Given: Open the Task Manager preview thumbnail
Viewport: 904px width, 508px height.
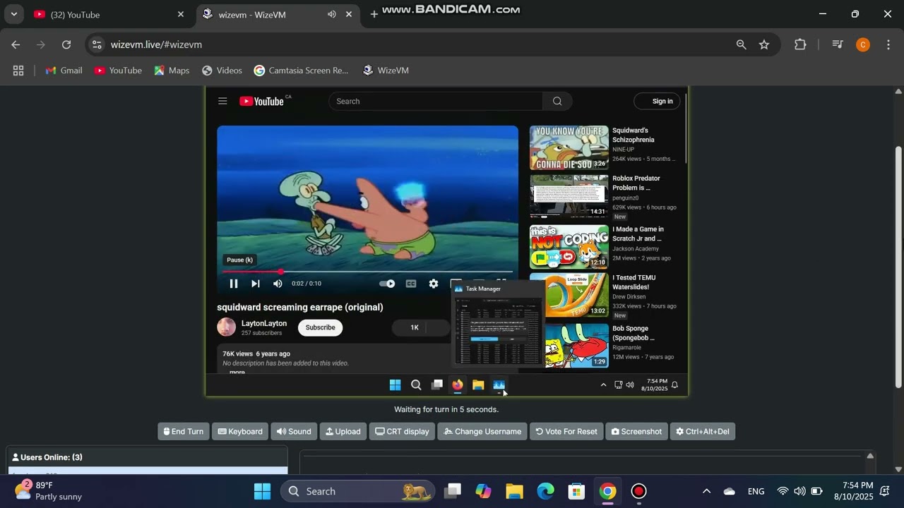Looking at the screenshot, I should (499, 330).
